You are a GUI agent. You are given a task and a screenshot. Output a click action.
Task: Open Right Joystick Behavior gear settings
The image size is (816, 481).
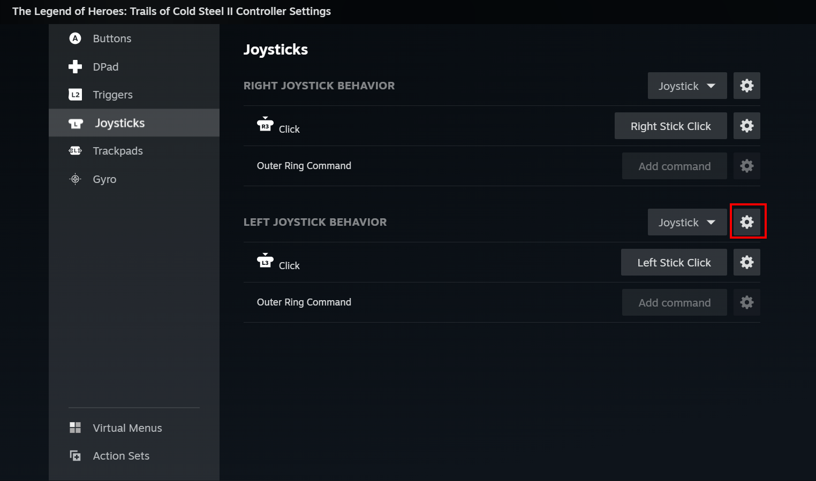click(746, 86)
